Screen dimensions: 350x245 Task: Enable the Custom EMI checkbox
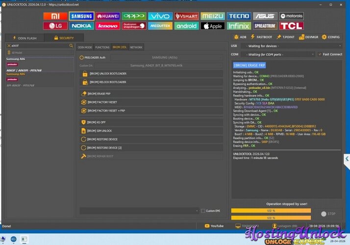pos(203,211)
